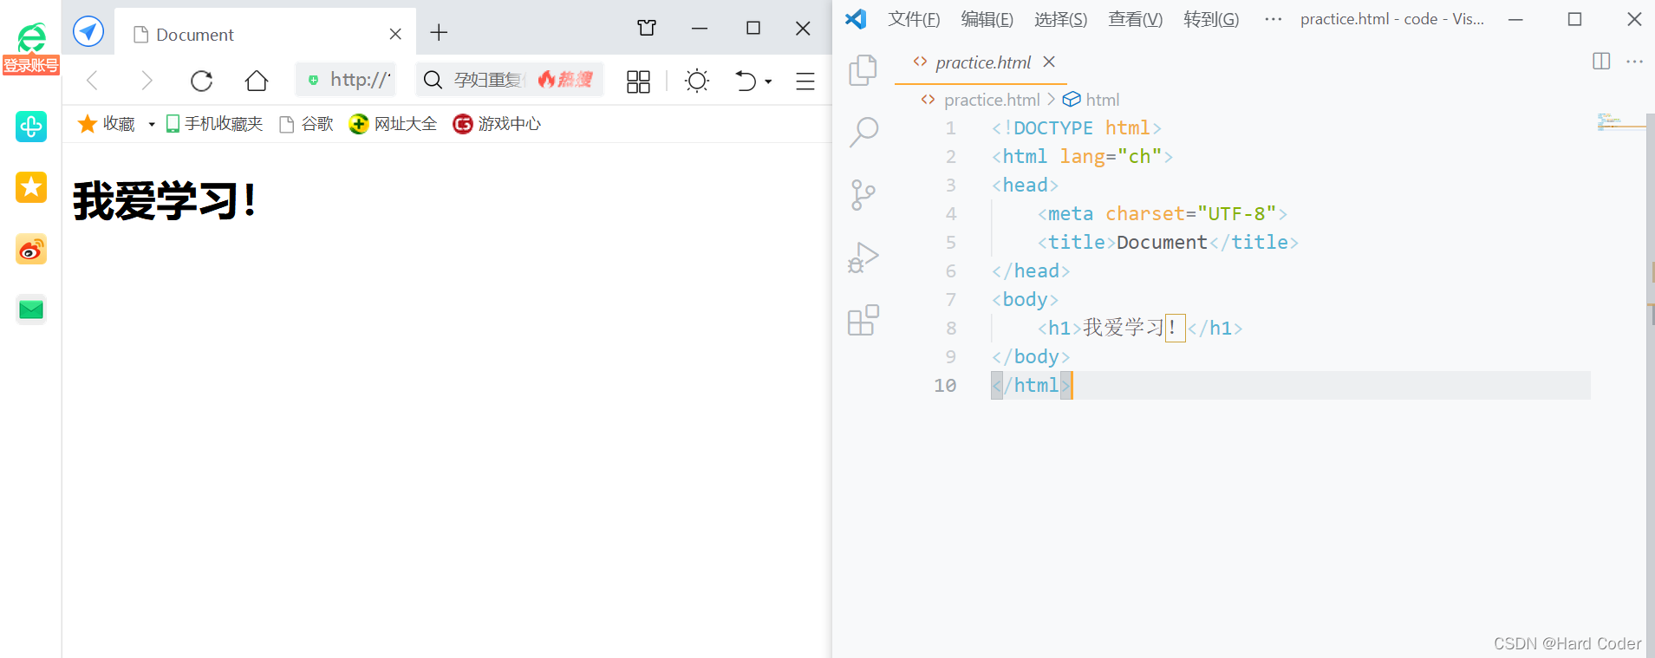
Task: Show more VS Code menus ellipsis
Action: pyautogui.click(x=1273, y=19)
